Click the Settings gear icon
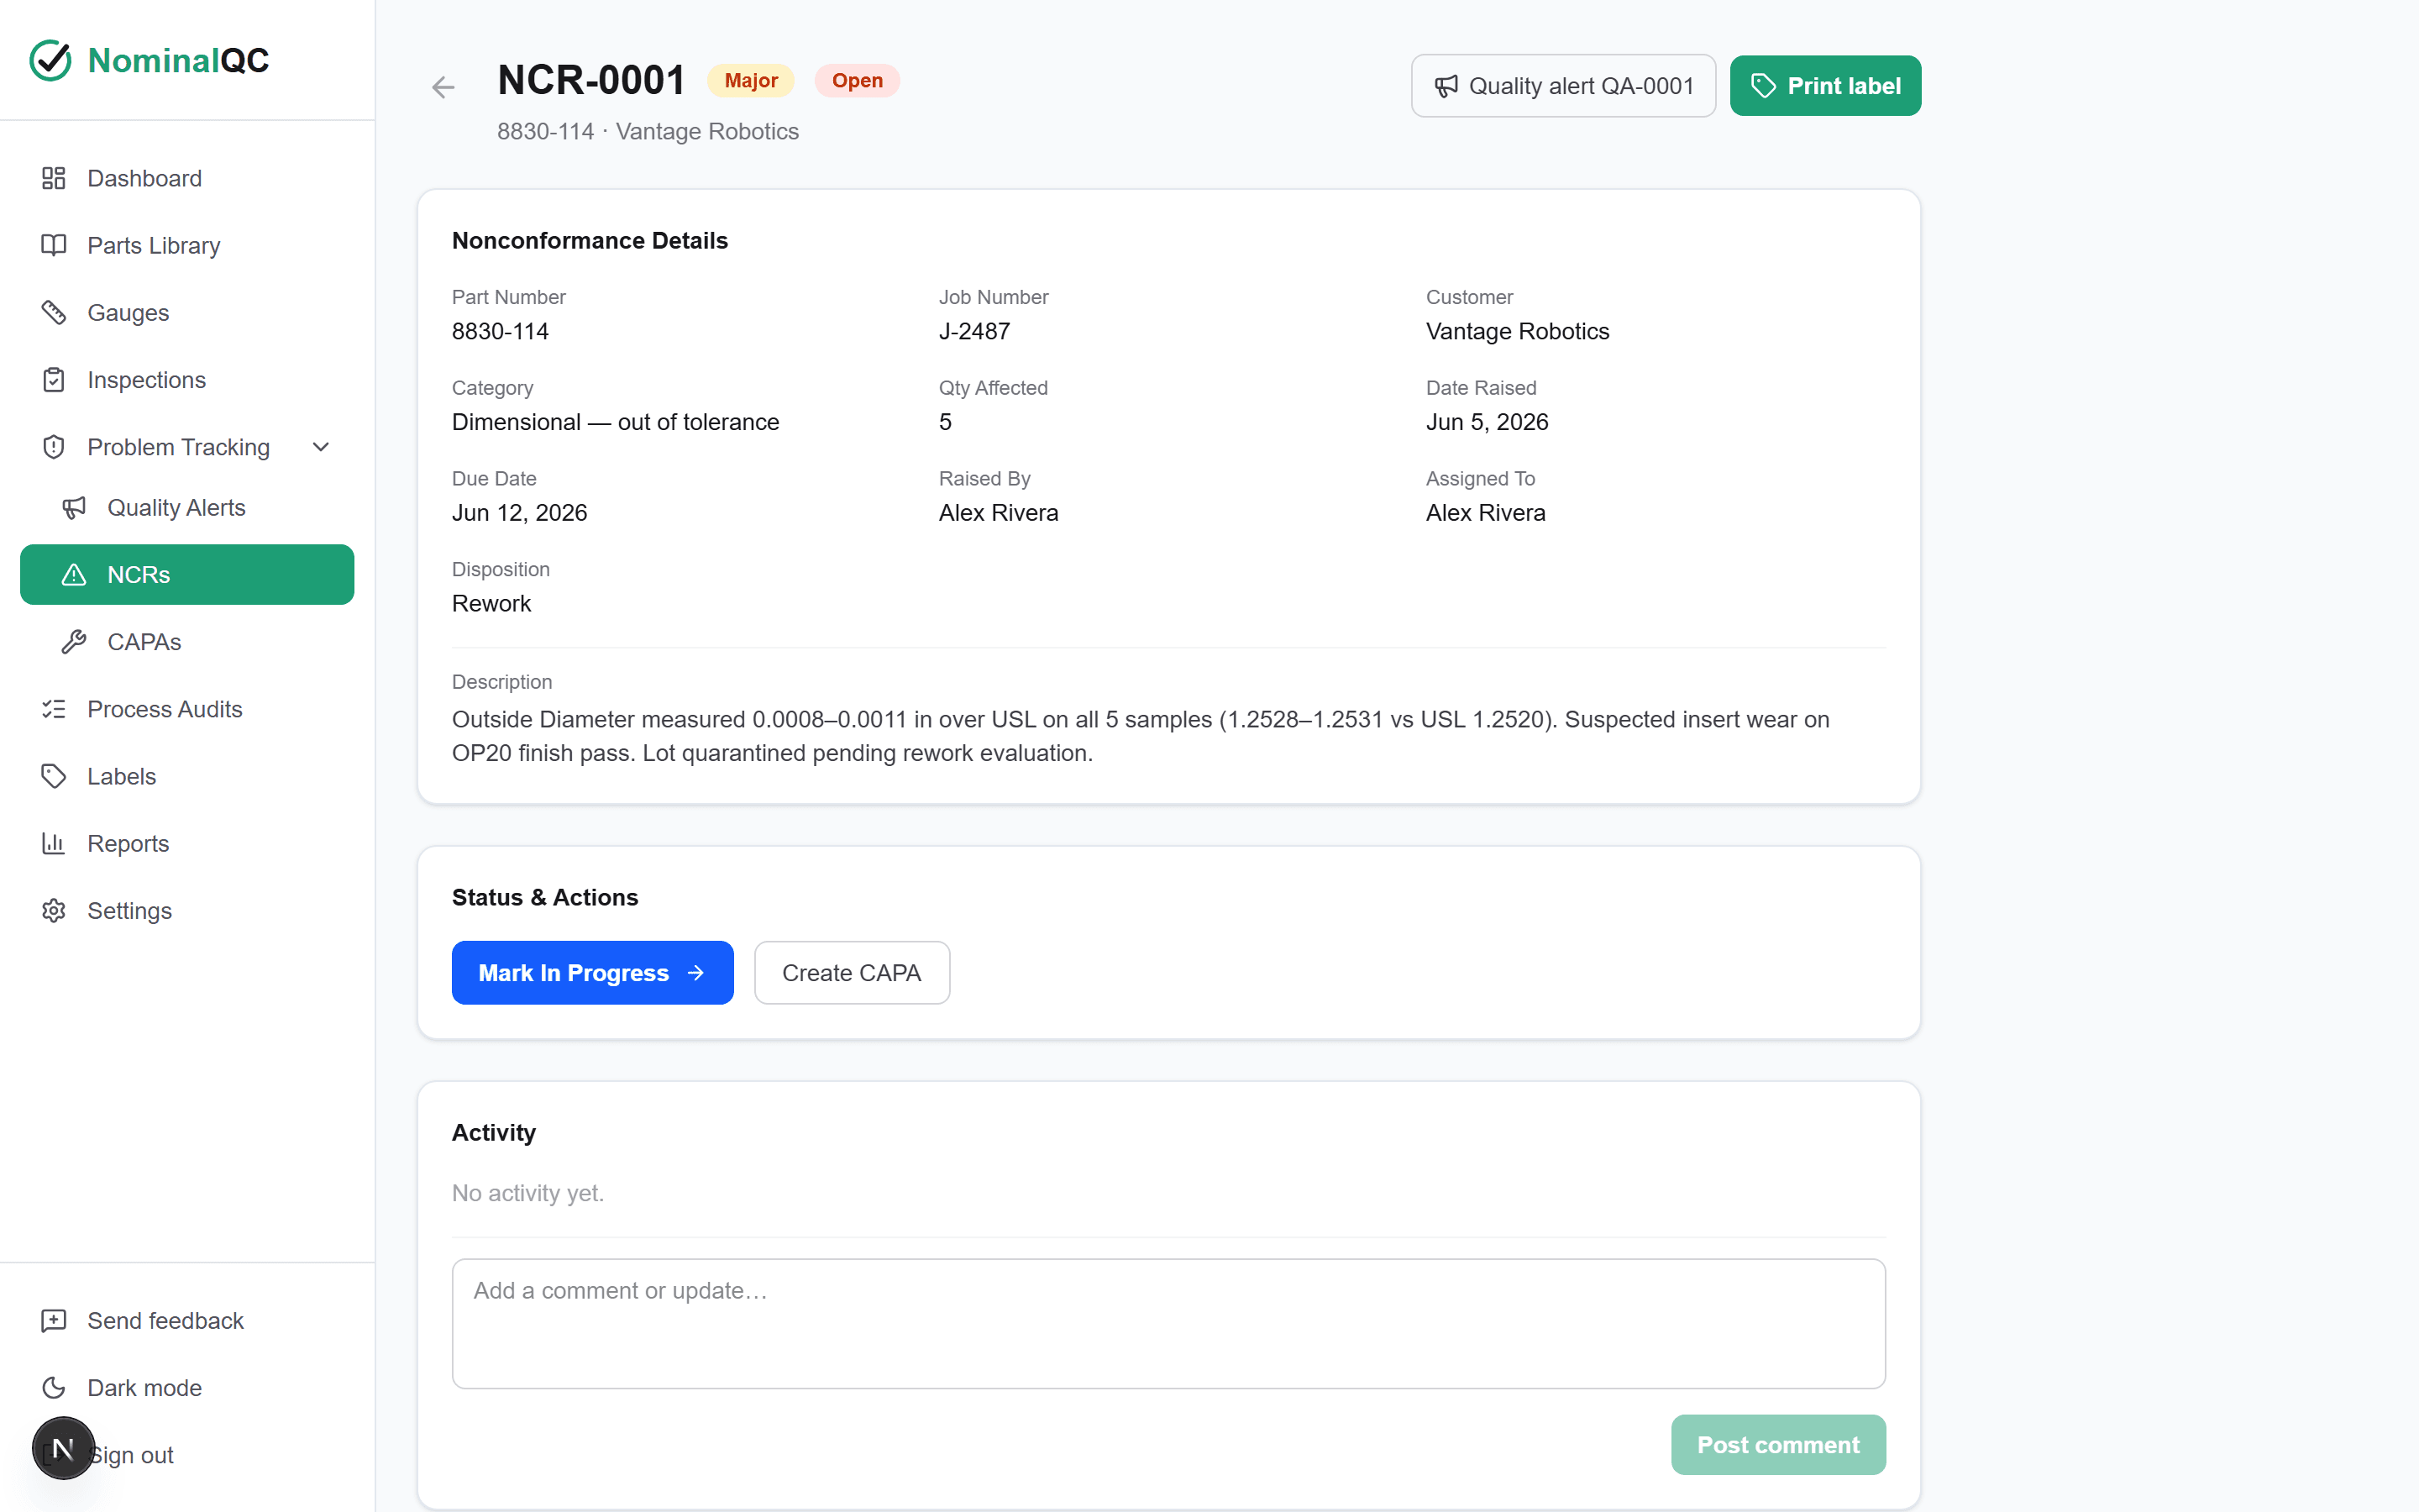 point(54,911)
